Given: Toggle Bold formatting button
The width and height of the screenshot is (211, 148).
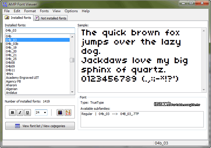Looking at the screenshot, I should click(12, 112).
